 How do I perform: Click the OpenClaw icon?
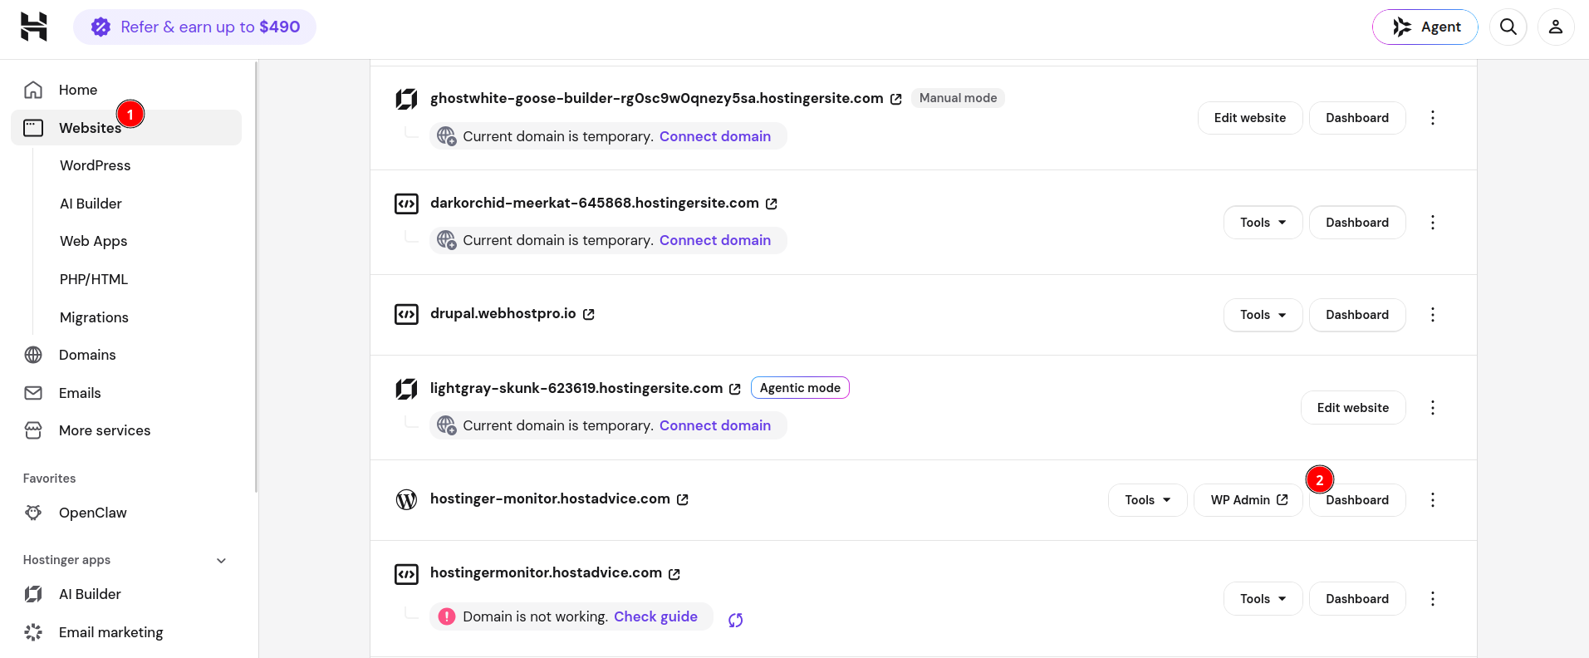[x=33, y=513]
